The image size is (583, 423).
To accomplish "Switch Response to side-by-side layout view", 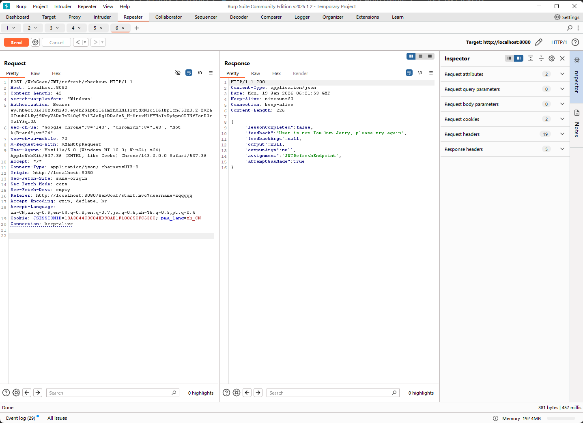I will point(411,56).
